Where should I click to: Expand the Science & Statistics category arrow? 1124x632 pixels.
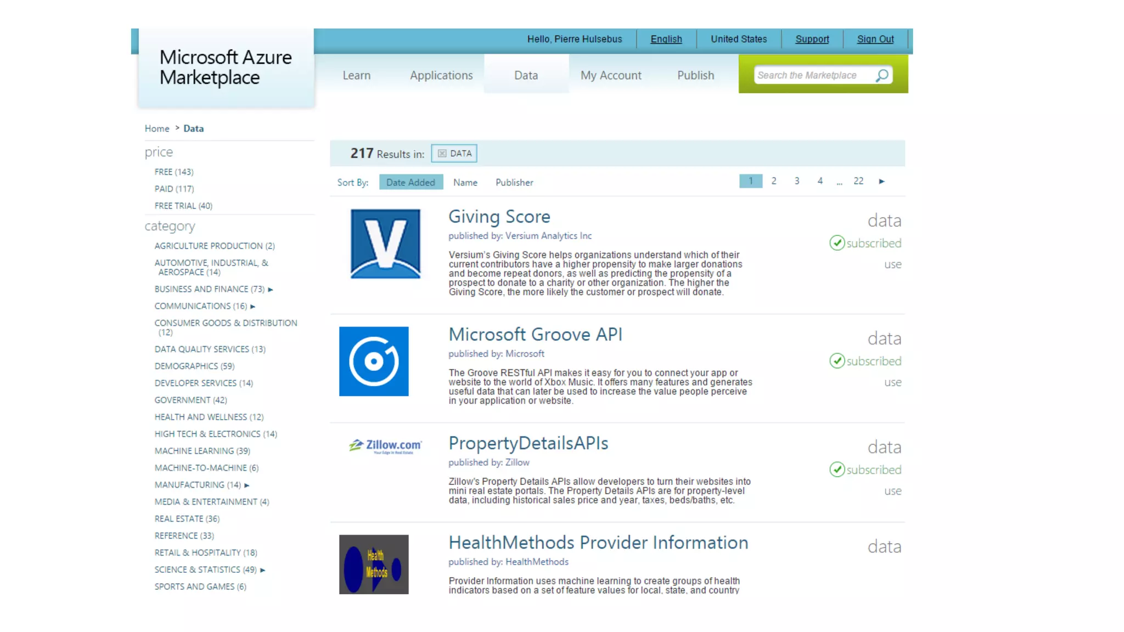coord(262,570)
